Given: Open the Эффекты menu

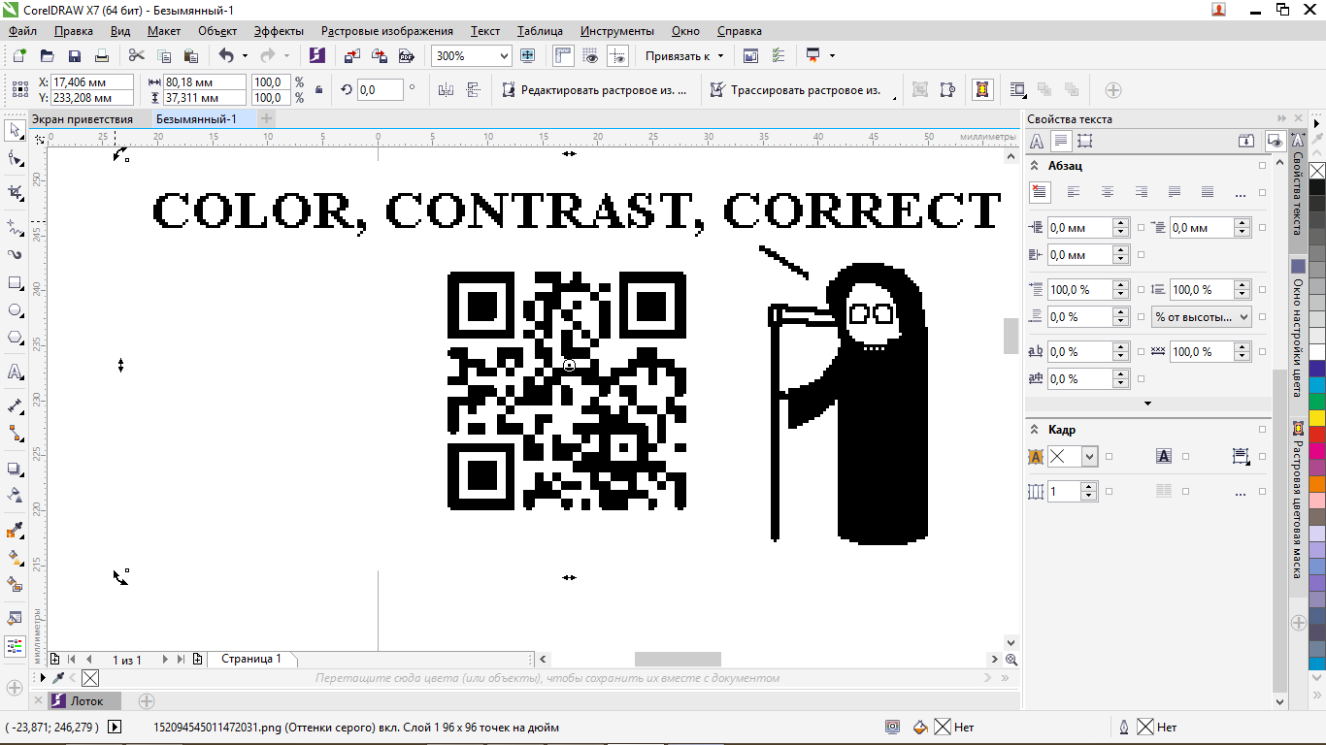Looking at the screenshot, I should point(279,31).
